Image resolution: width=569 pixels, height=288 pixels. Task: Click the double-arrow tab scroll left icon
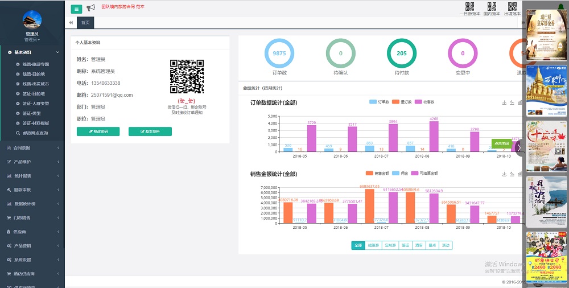[x=71, y=23]
